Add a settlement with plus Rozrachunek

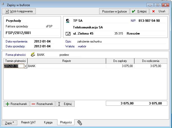click(16, 104)
